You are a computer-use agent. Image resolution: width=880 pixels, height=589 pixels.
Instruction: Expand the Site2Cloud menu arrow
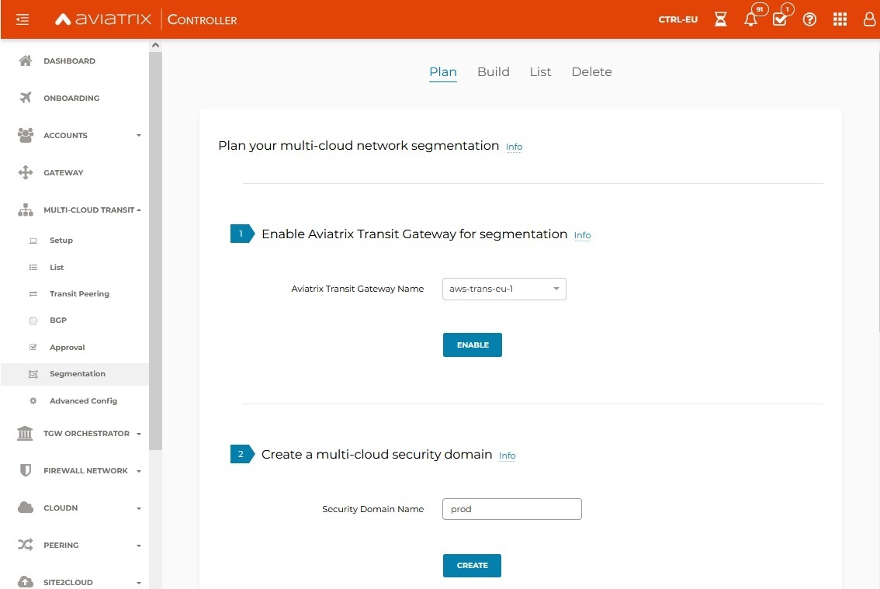[x=139, y=583]
